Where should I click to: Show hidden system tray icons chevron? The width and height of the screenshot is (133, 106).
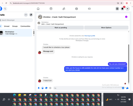pyautogui.click(x=115, y=99)
